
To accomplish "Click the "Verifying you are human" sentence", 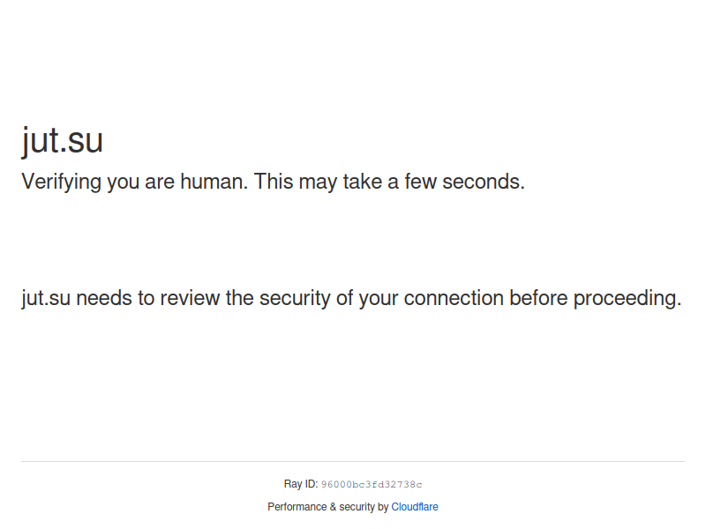I will 135,182.
